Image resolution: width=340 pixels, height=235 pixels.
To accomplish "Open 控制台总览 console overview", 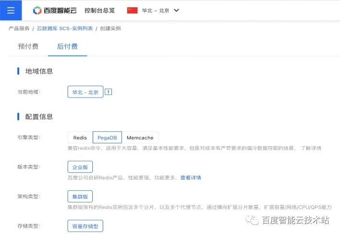I will click(99, 11).
